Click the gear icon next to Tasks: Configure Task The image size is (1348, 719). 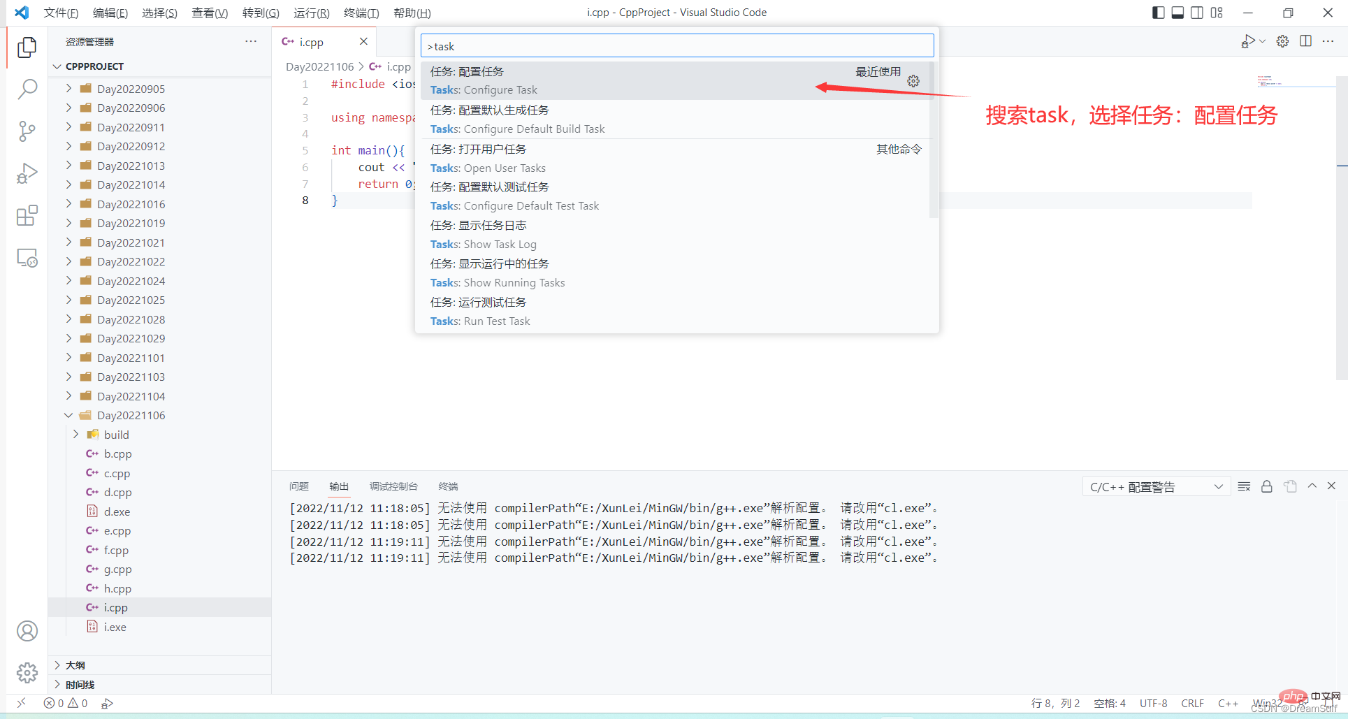913,80
